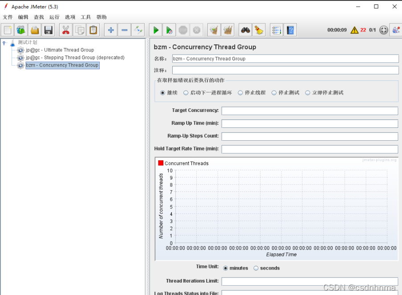
Task: Select the 测试计划 root node
Action: (x=28, y=43)
